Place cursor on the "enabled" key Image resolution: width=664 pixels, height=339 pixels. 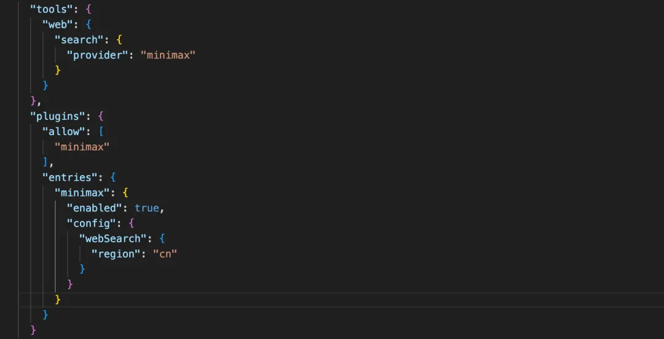point(94,208)
